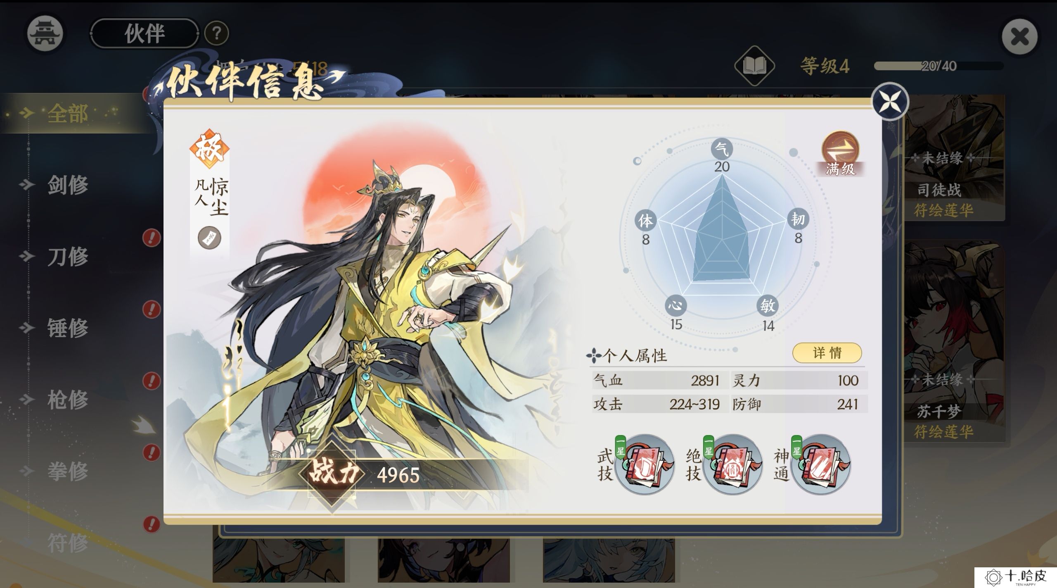
Task: Select the 苏千梦 companion card
Action: [954, 342]
